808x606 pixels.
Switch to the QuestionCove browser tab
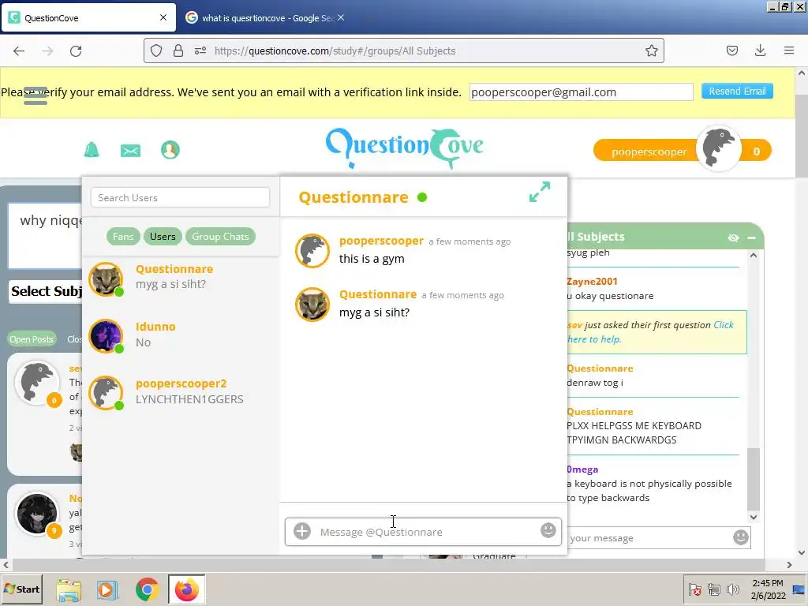click(88, 17)
